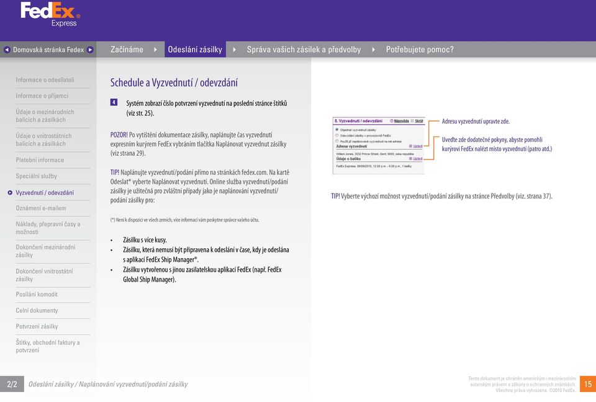Click the FedEx Express logo
Viewport: 596px width, 402px height.
[x=50, y=14]
